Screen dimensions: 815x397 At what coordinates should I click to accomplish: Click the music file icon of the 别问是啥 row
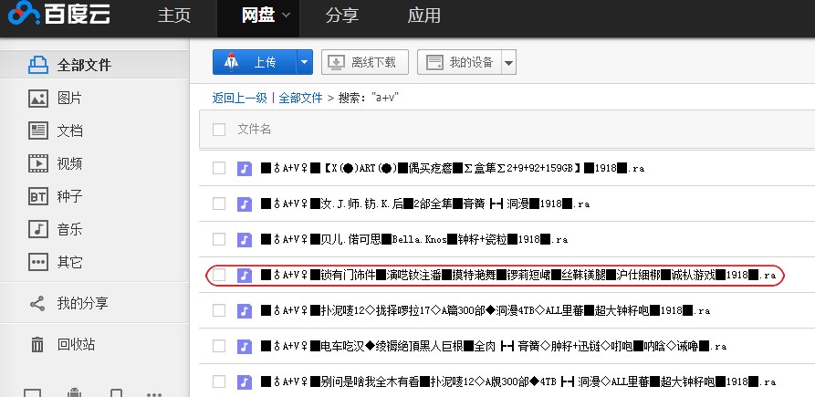(245, 381)
